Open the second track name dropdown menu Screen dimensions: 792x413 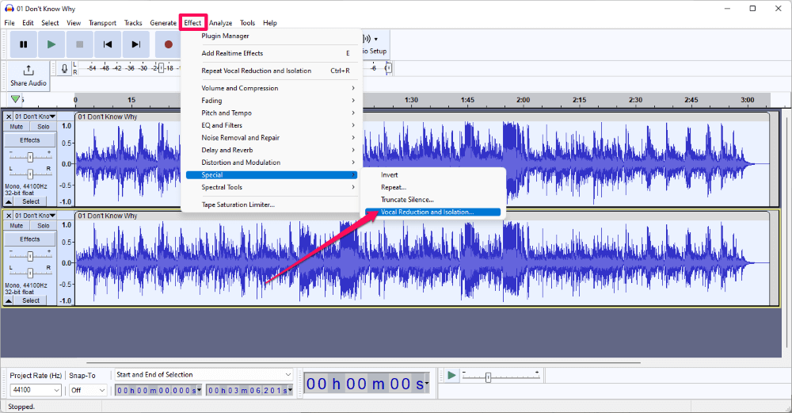(x=34, y=216)
